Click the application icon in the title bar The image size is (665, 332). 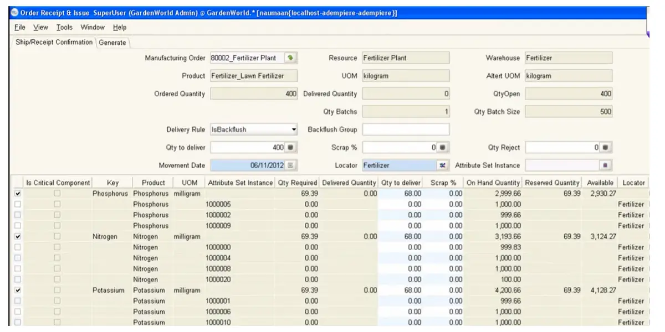click(14, 13)
